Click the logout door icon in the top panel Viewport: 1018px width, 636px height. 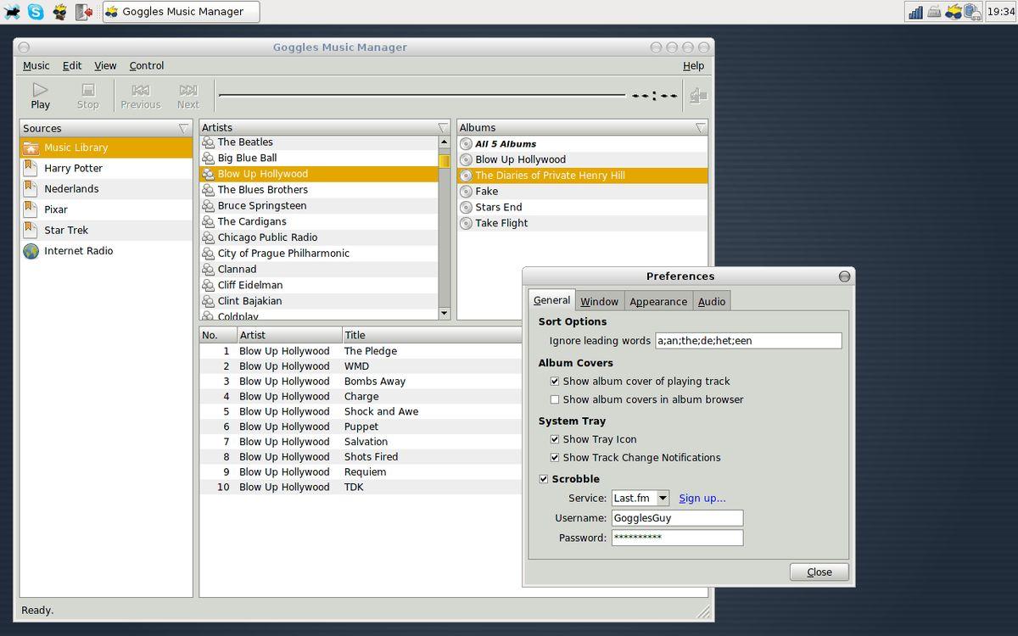click(x=83, y=12)
